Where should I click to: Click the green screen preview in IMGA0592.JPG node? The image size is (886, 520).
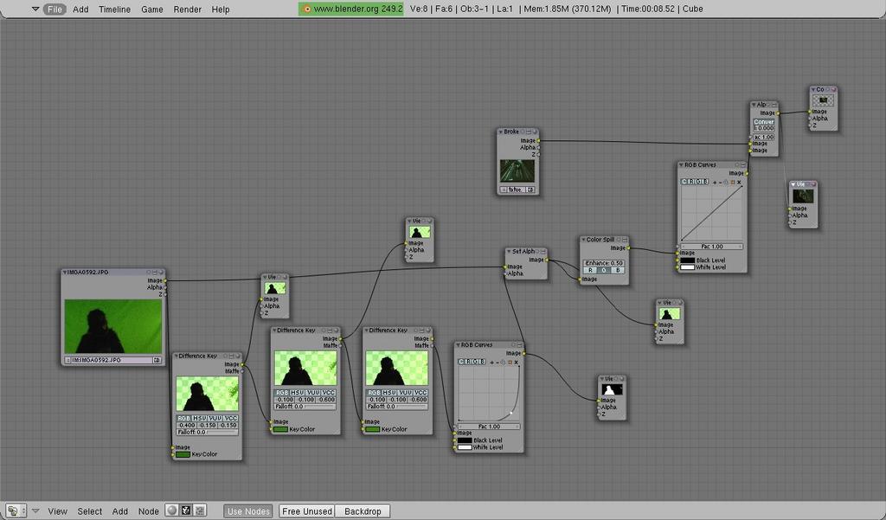tap(113, 327)
